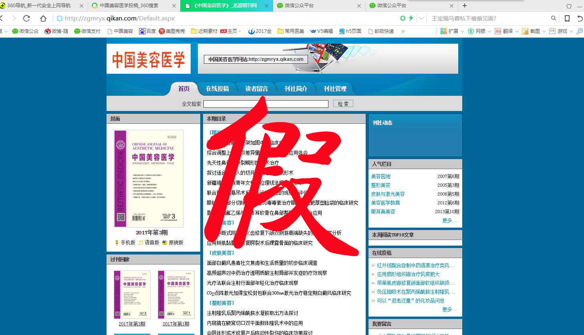The width and height of the screenshot is (584, 335).
Task: Click the [皮肤美容] section heading
Action: point(222,253)
